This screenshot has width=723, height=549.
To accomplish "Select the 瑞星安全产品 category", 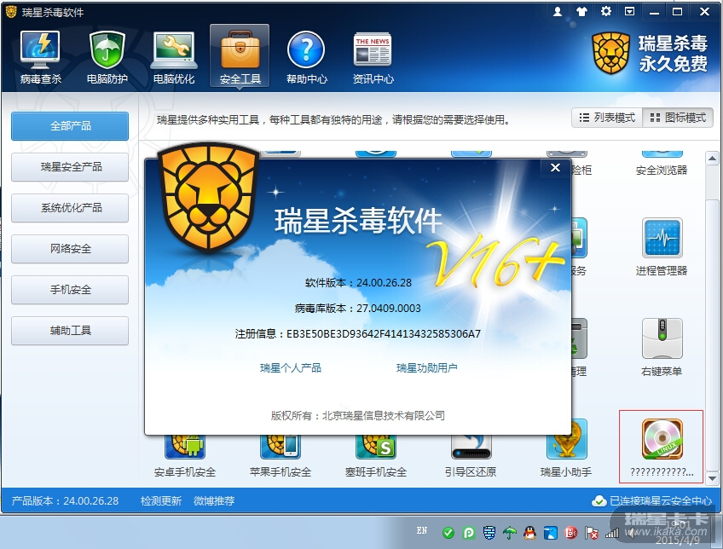I will 70,166.
